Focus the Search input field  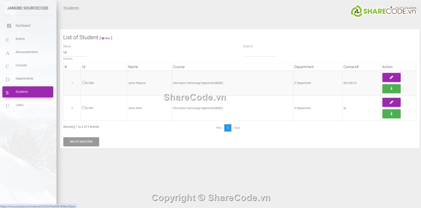pyautogui.click(x=259, y=53)
